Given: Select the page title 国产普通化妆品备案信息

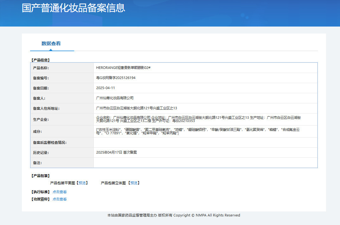Looking at the screenshot, I should (74, 8).
